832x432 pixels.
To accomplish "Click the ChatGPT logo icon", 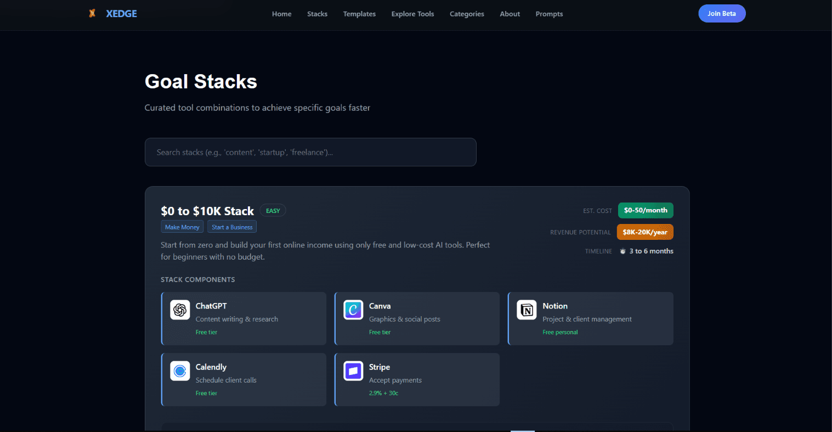I will click(180, 310).
